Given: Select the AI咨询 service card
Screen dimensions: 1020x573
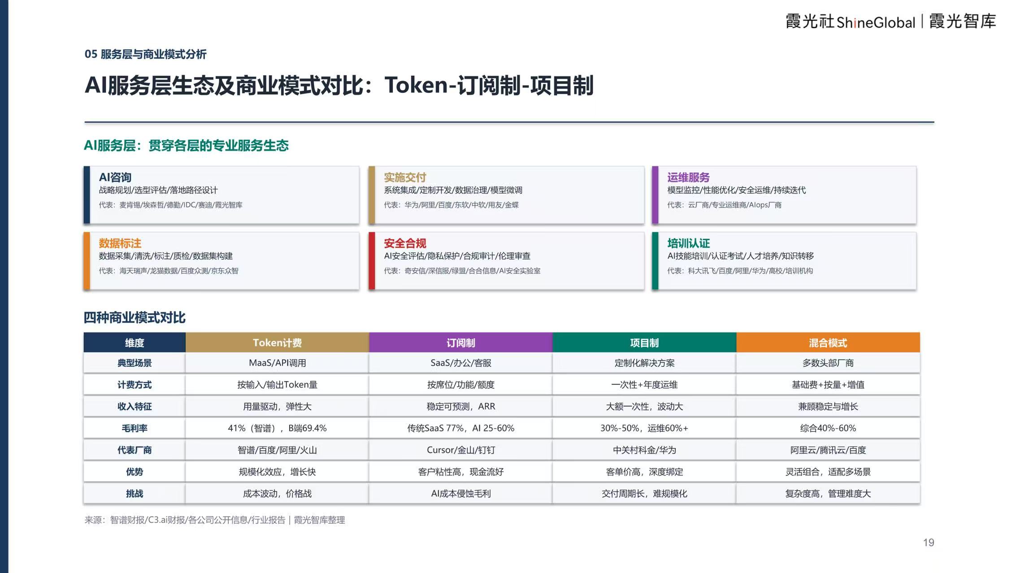Looking at the screenshot, I should click(x=221, y=195).
